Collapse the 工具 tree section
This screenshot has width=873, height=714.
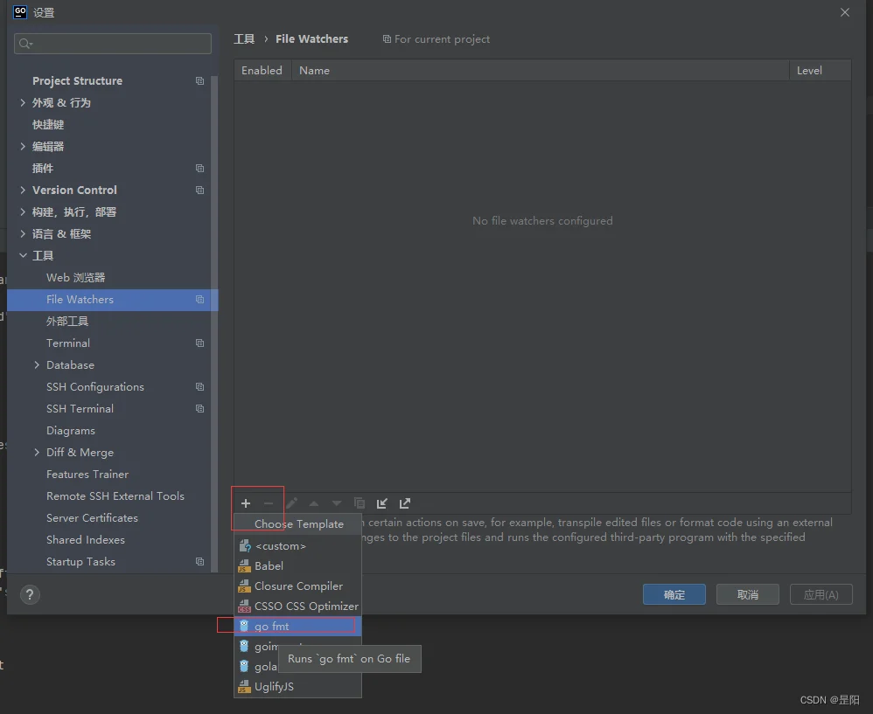(23, 255)
